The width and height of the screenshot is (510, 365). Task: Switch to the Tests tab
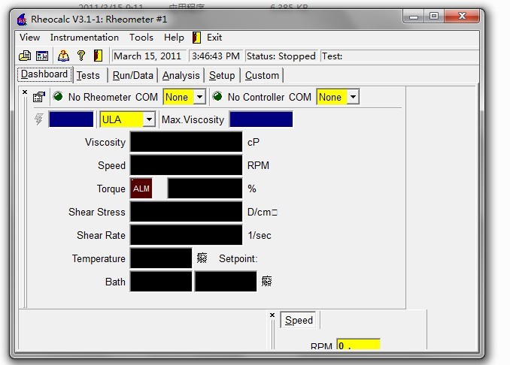[89, 75]
